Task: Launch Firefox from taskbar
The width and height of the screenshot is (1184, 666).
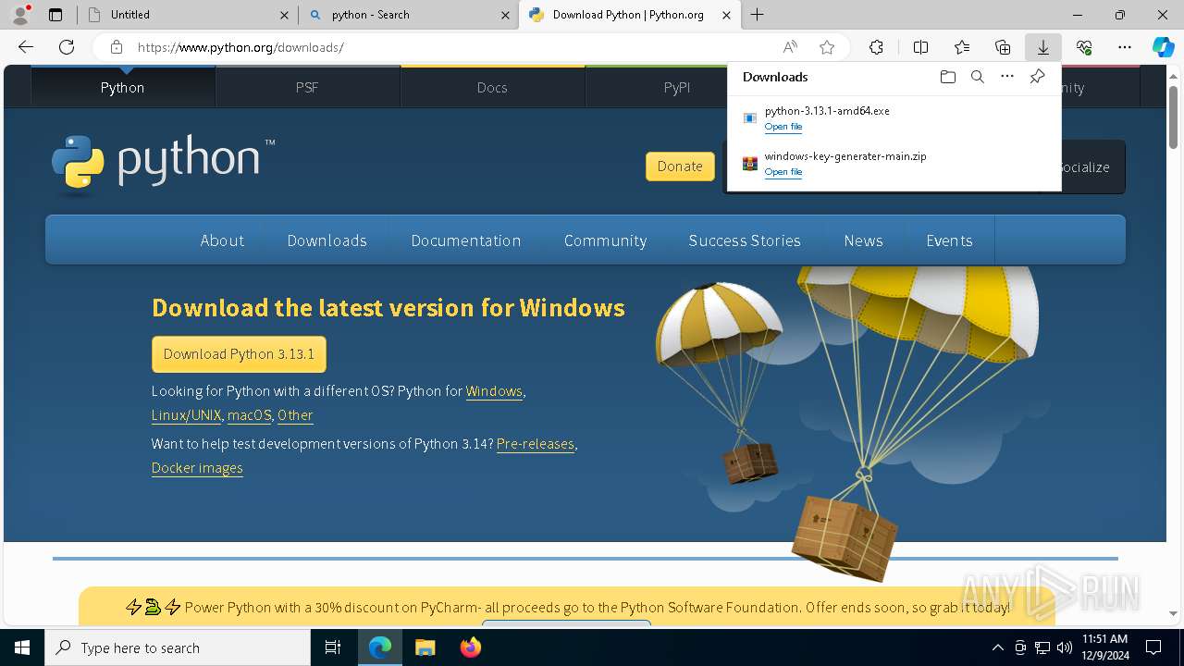Action: click(470, 647)
